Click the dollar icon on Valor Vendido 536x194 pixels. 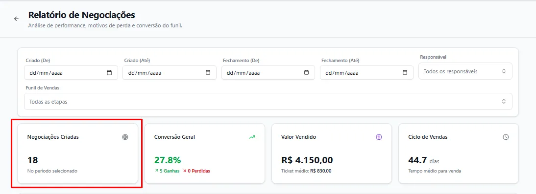(x=379, y=137)
